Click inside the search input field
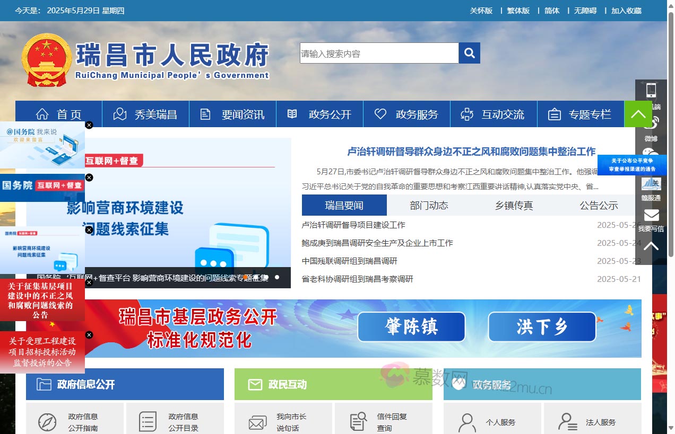675x434 pixels. pos(379,52)
